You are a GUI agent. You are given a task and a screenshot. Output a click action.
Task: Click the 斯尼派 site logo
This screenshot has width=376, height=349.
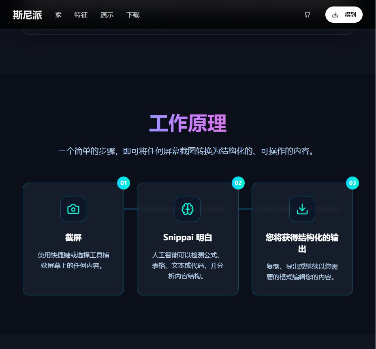point(28,15)
